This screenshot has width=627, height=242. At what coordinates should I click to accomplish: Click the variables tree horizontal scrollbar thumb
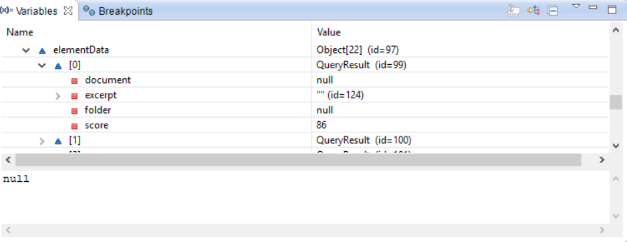pos(298,160)
